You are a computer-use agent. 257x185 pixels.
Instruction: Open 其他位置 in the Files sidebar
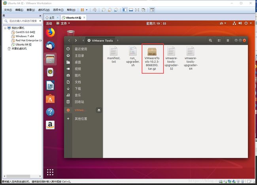pos(83,119)
